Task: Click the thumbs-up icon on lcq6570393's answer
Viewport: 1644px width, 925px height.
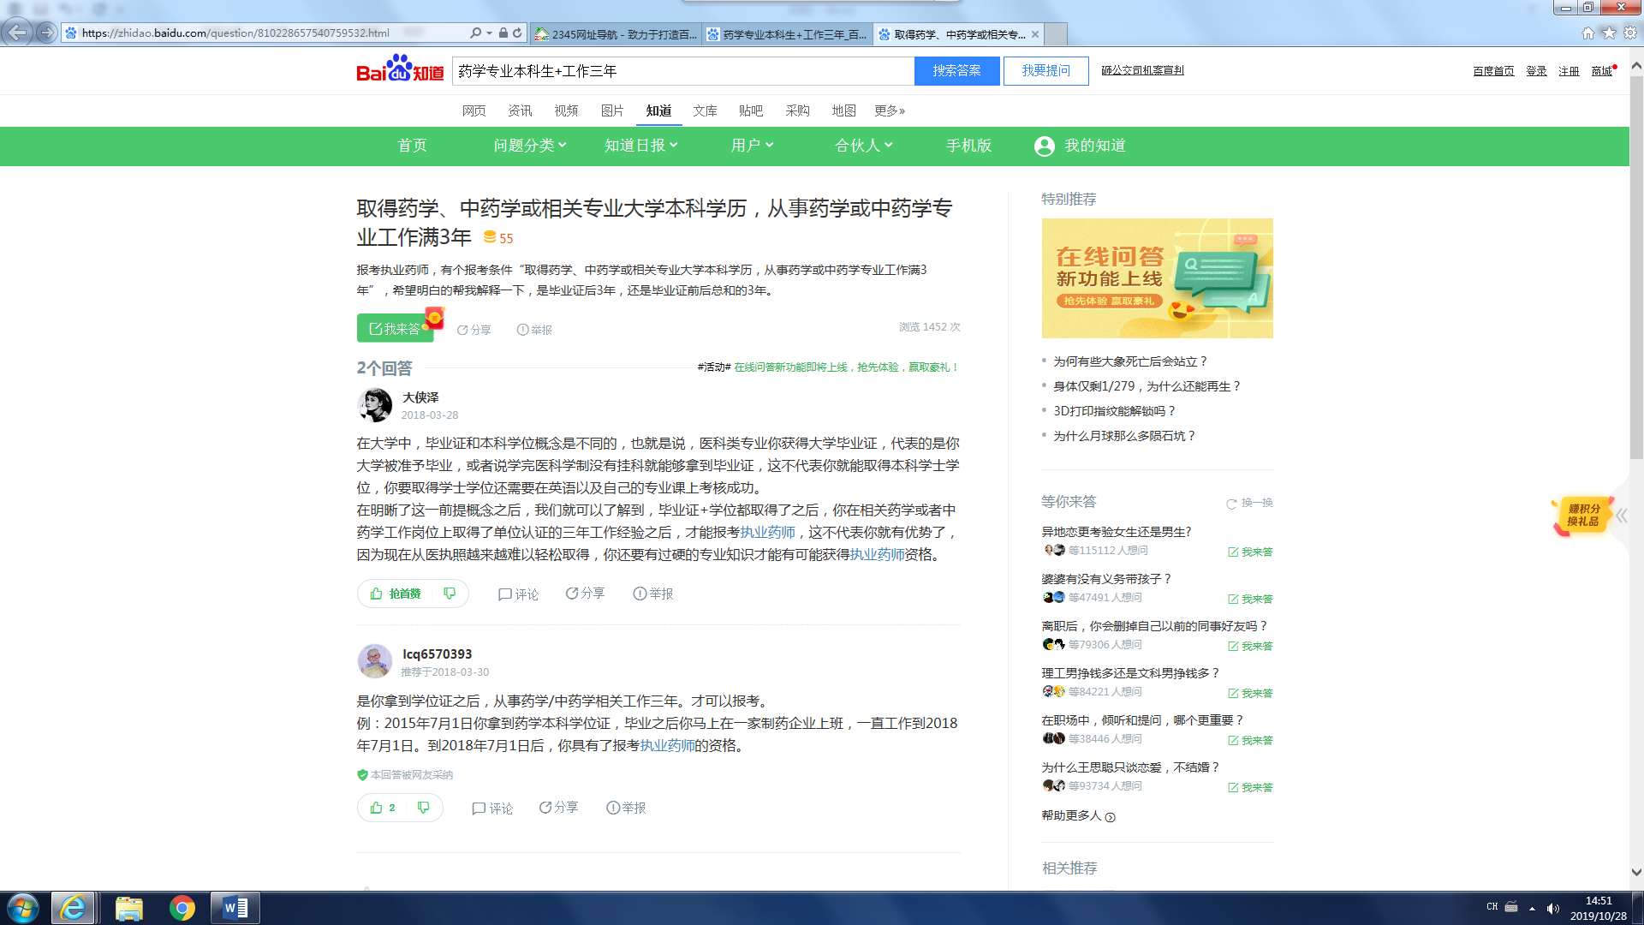Action: [x=377, y=808]
